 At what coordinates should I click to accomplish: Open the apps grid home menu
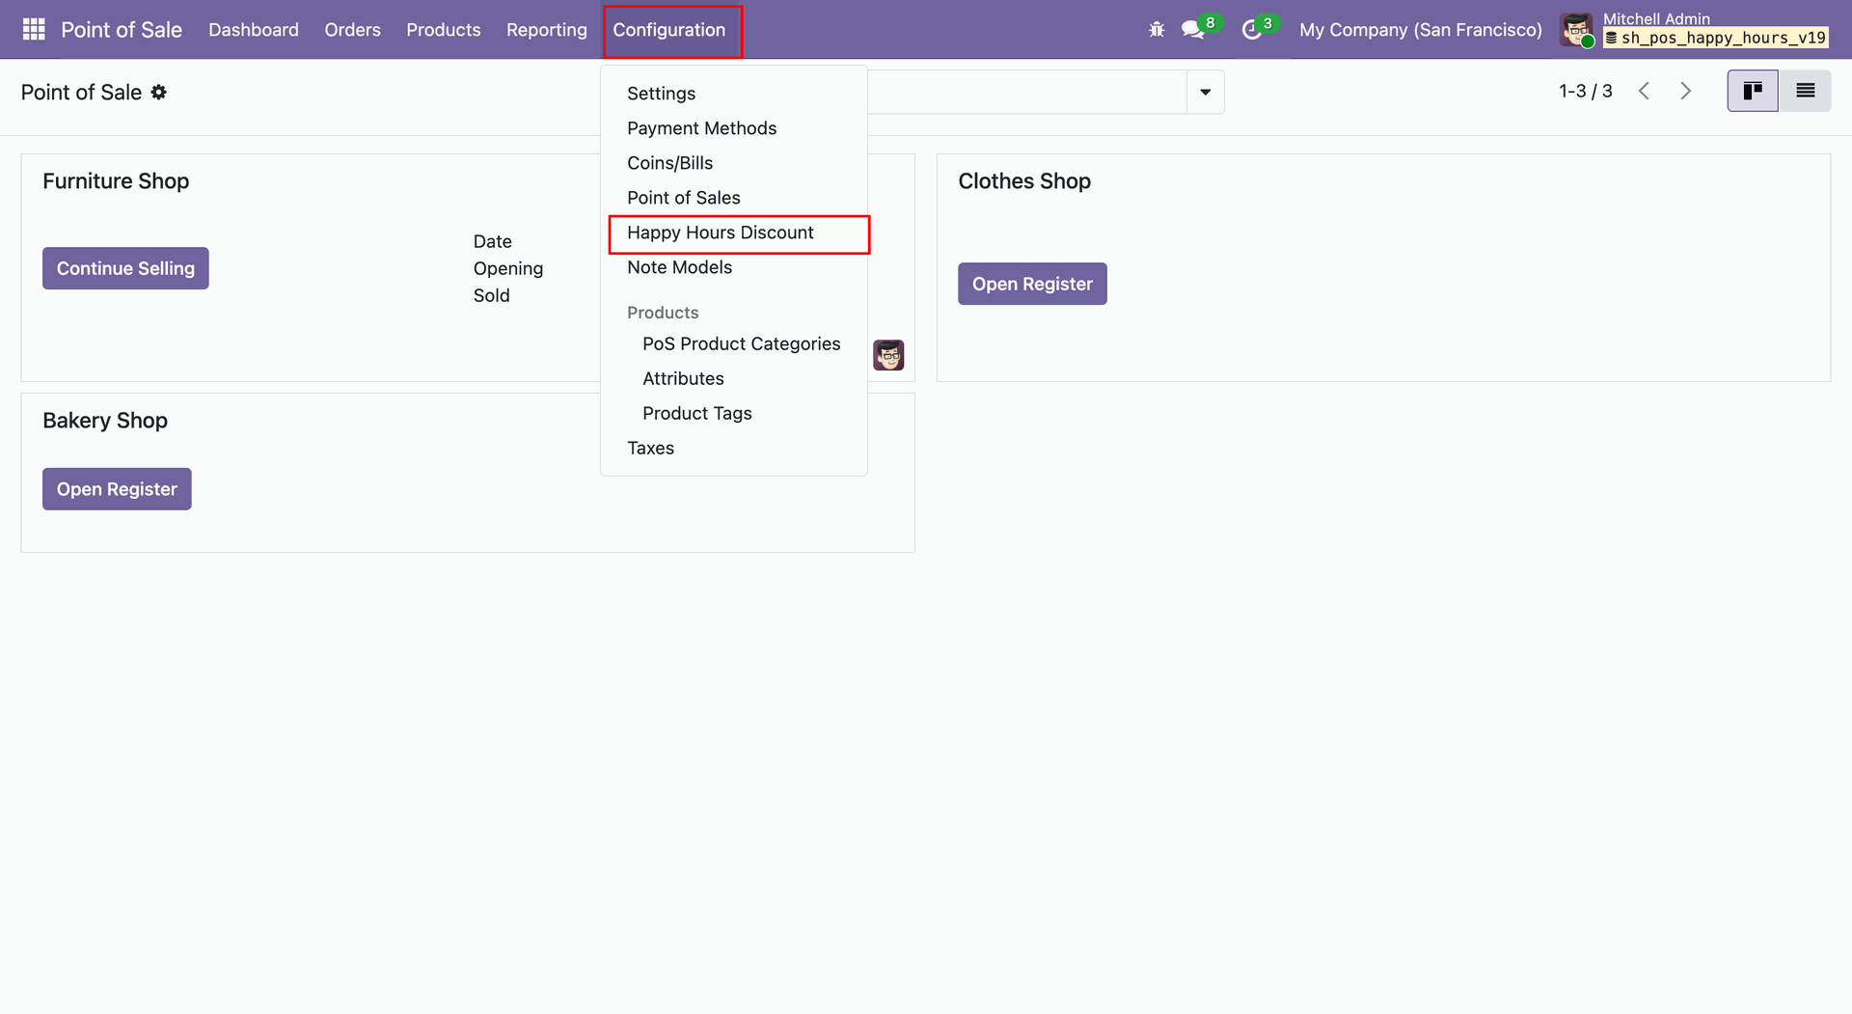34,30
